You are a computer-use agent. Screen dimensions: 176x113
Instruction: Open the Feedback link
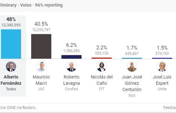170,108
